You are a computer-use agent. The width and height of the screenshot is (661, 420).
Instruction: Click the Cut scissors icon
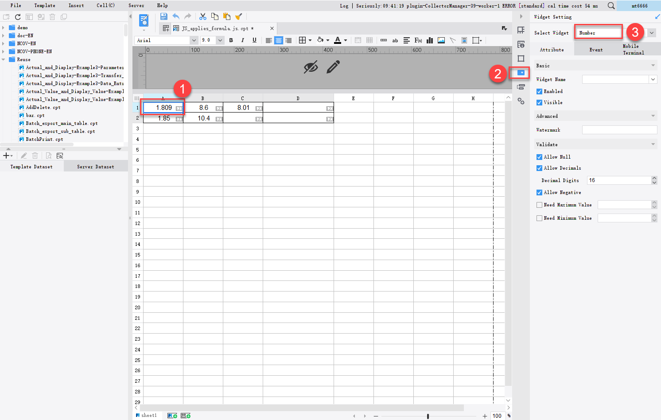[x=202, y=16]
